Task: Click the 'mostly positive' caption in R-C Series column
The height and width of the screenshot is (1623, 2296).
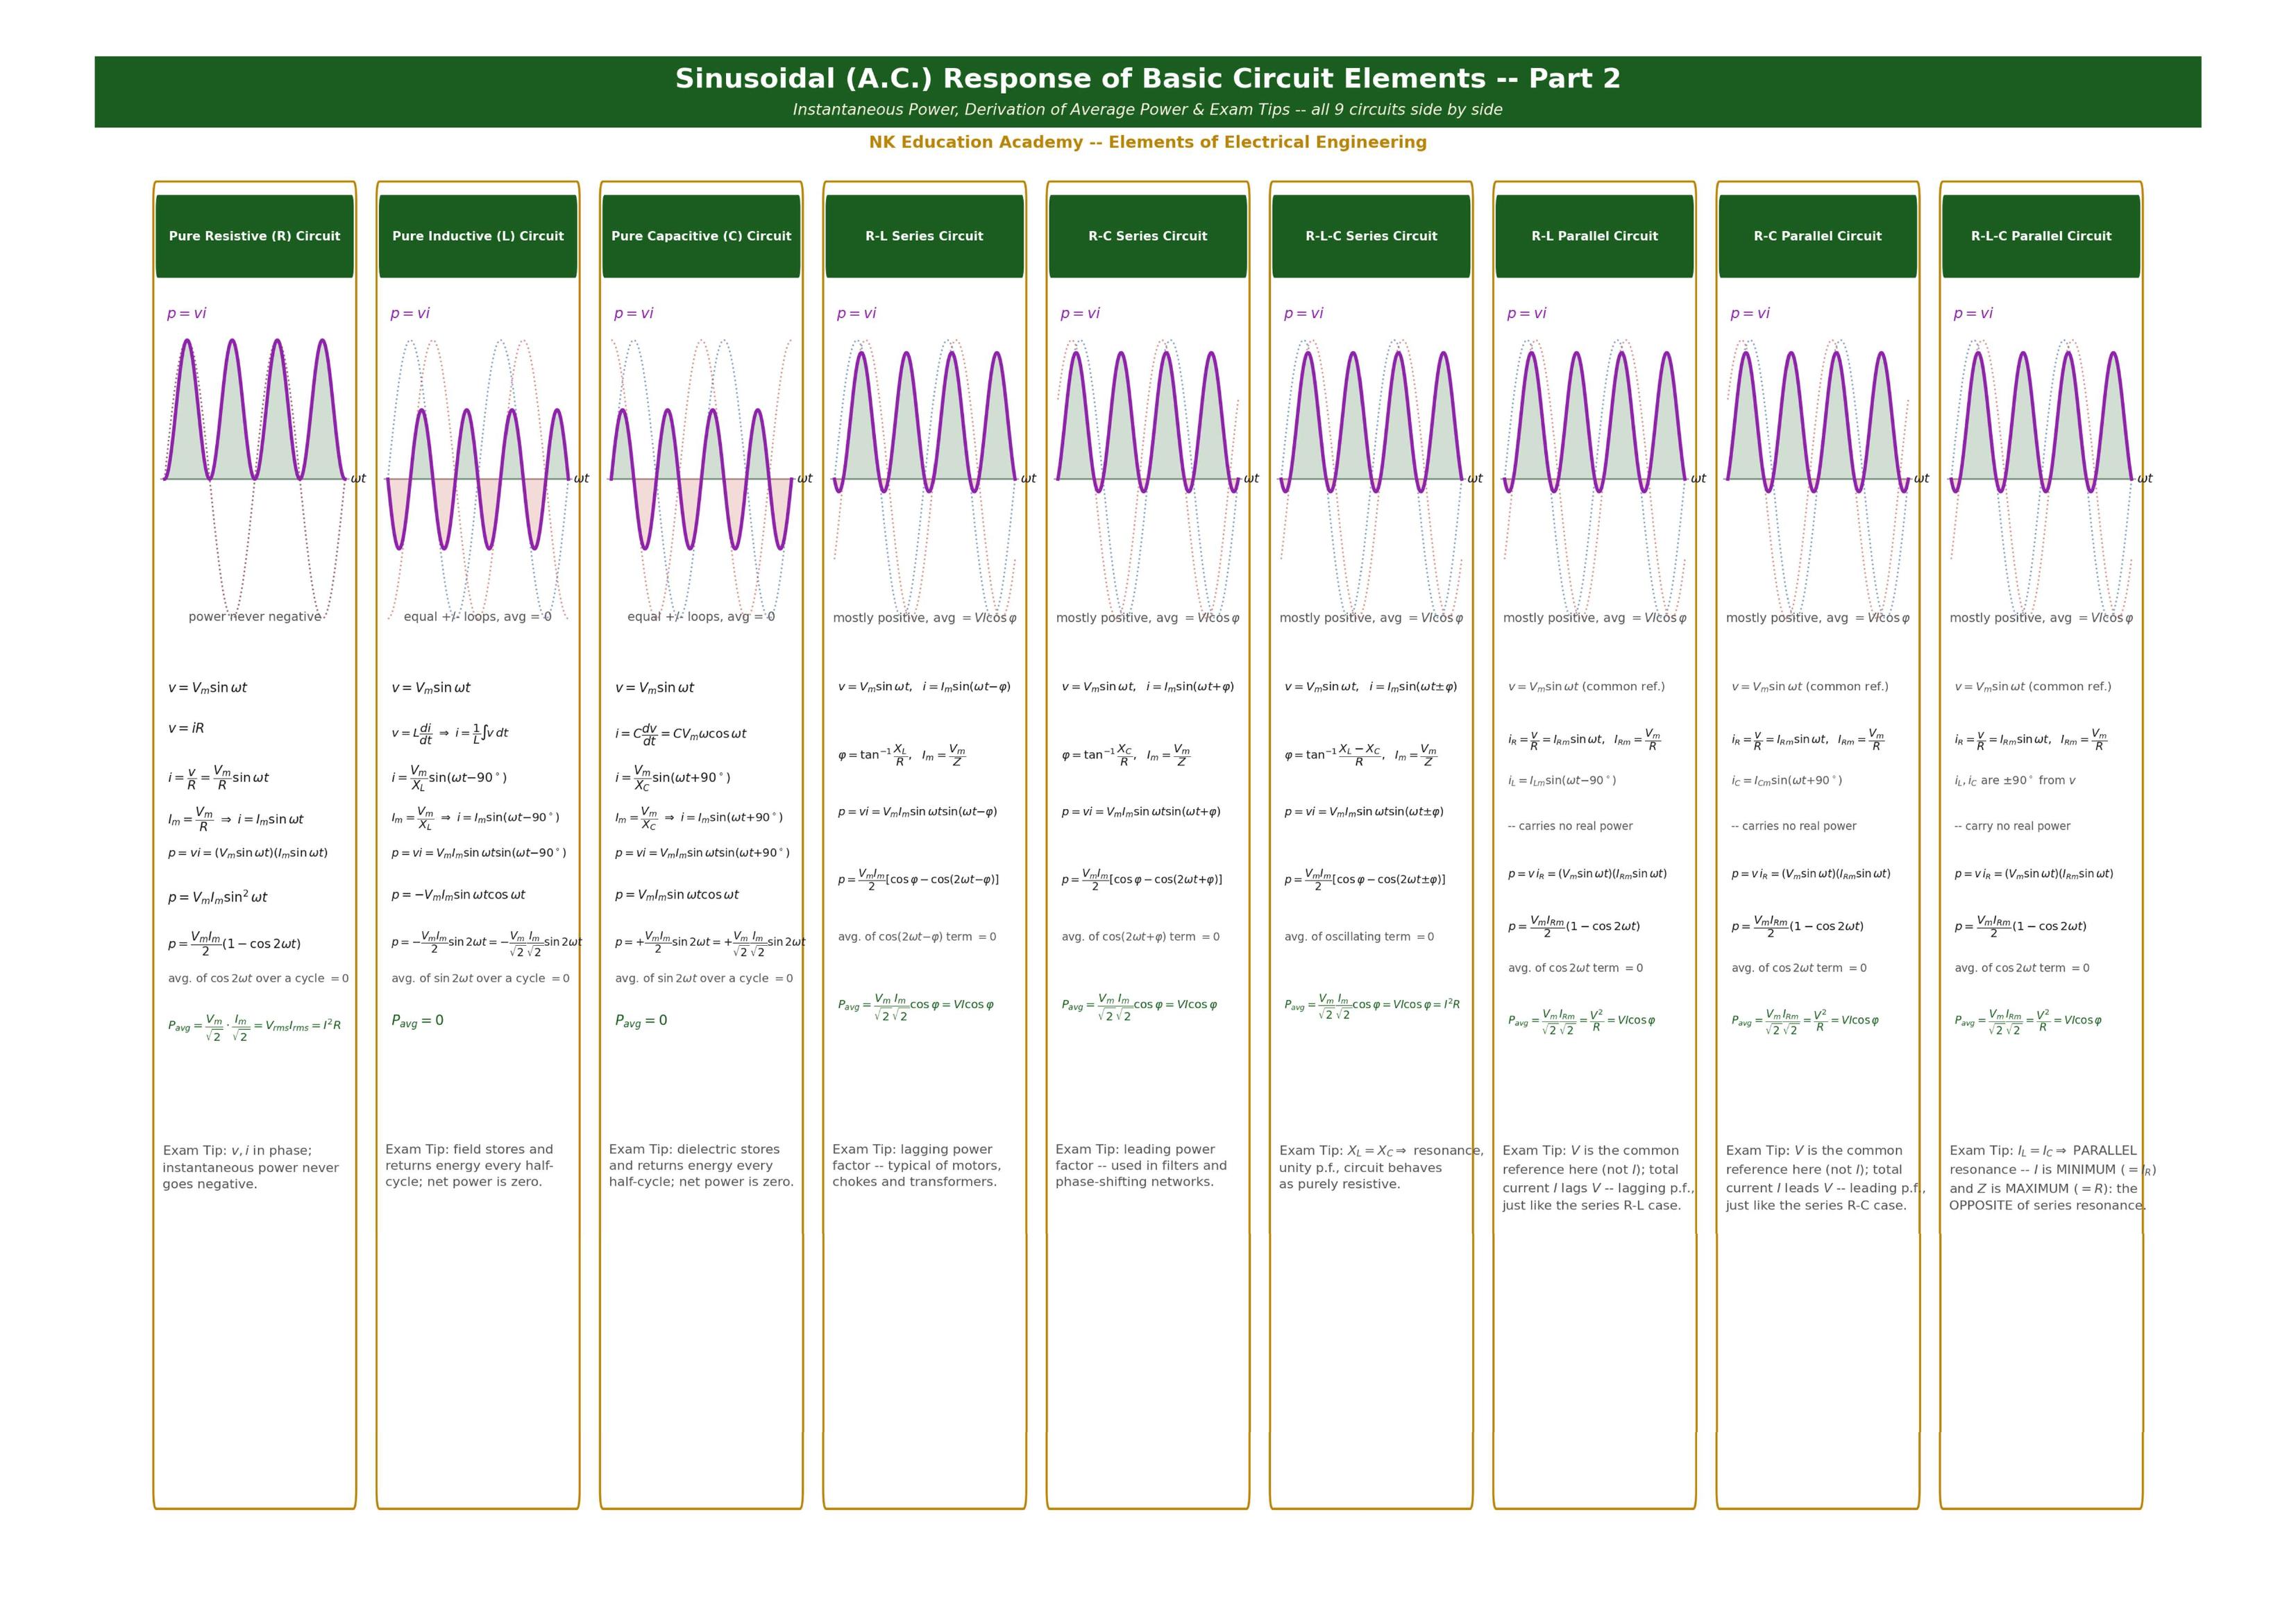Action: pyautogui.click(x=1148, y=618)
